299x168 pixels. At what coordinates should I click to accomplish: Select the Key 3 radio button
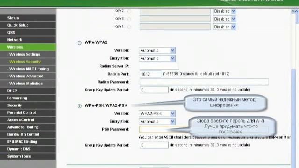(x=129, y=19)
